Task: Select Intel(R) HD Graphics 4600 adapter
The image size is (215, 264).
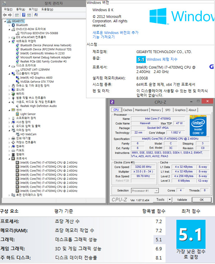Action: pyautogui.click(x=36, y=78)
